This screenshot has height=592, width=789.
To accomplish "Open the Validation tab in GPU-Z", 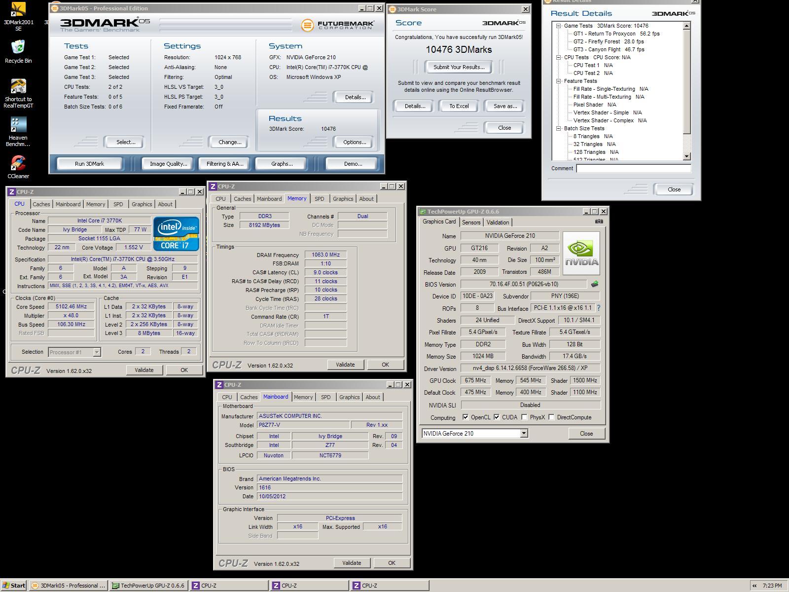I will tap(498, 222).
